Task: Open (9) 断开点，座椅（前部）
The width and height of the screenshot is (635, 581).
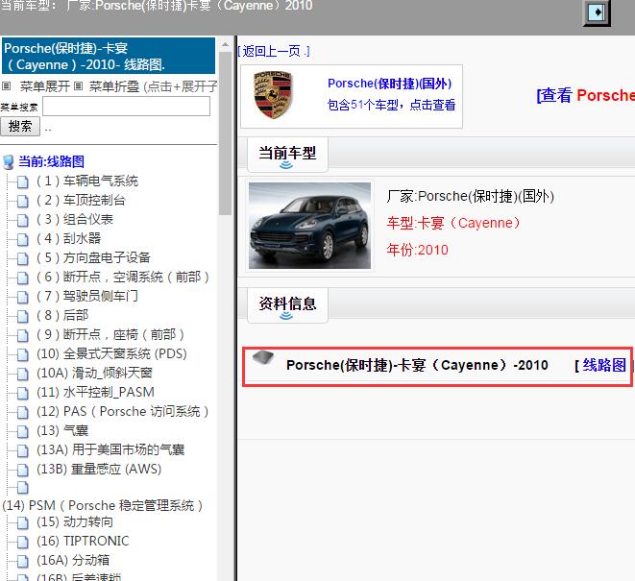Action: tap(110, 334)
